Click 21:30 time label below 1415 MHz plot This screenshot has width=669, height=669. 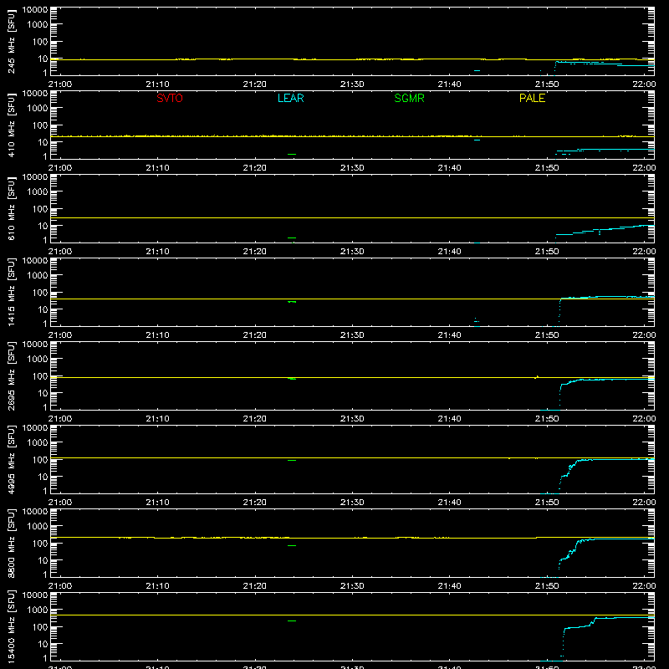pyautogui.click(x=352, y=335)
